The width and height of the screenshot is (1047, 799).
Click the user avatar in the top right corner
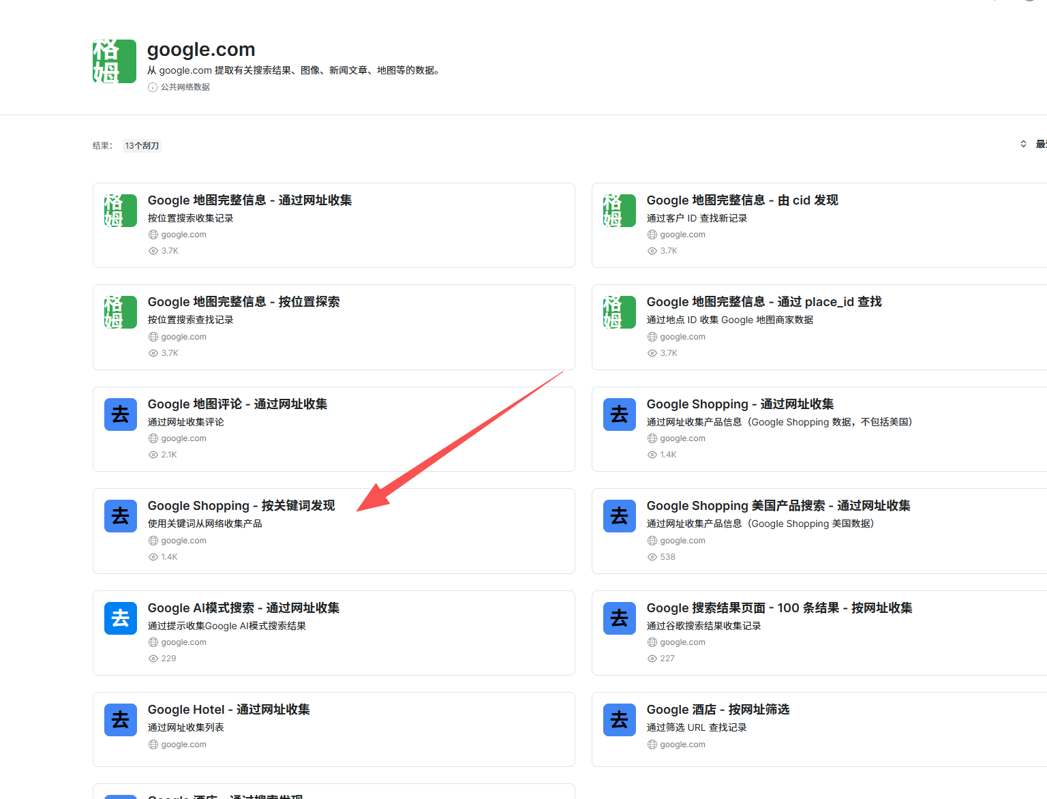pos(1029,3)
